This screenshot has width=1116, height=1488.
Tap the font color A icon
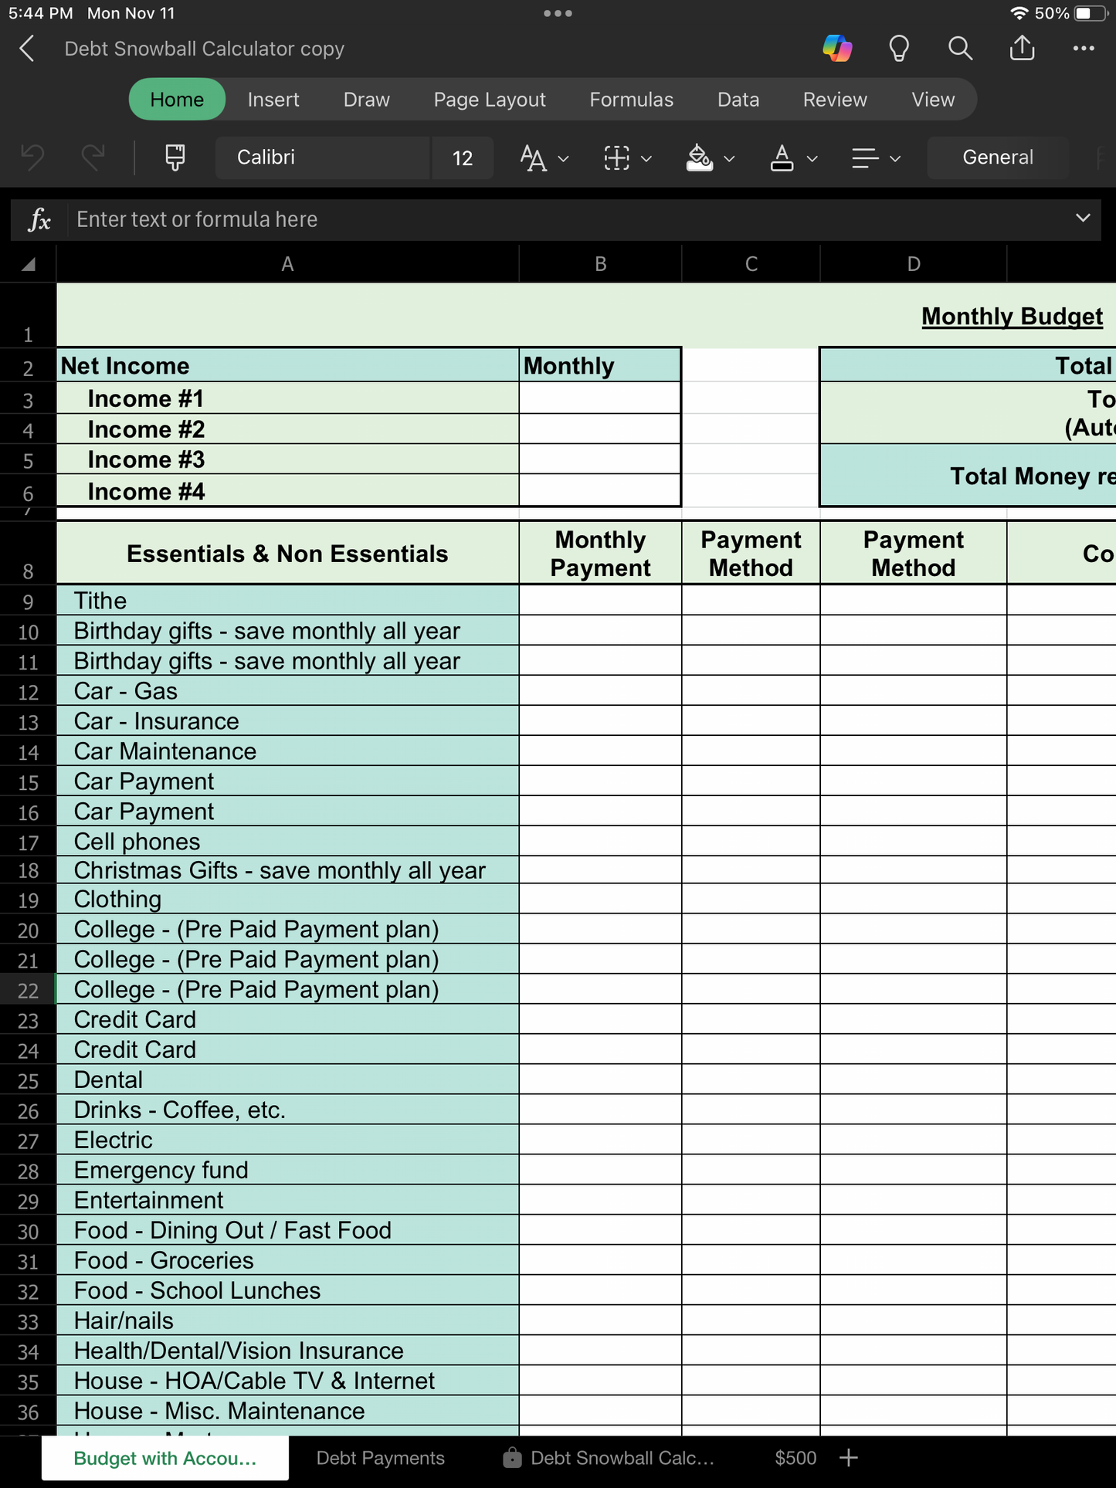click(x=782, y=158)
